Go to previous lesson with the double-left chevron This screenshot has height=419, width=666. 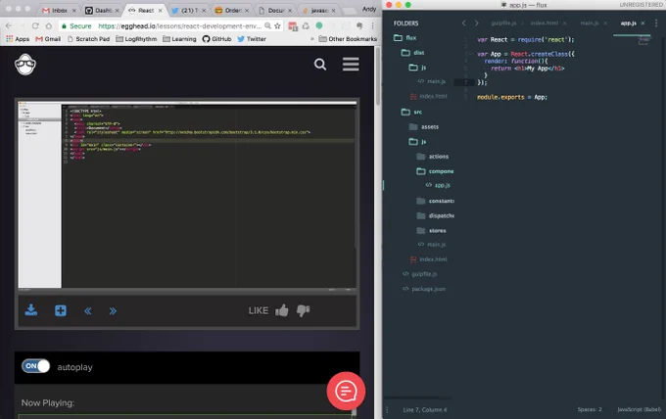click(x=88, y=311)
